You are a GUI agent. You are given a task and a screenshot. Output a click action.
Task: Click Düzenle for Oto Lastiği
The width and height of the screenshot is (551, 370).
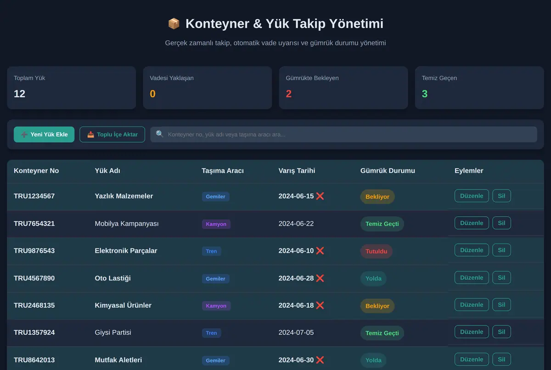[x=472, y=277]
